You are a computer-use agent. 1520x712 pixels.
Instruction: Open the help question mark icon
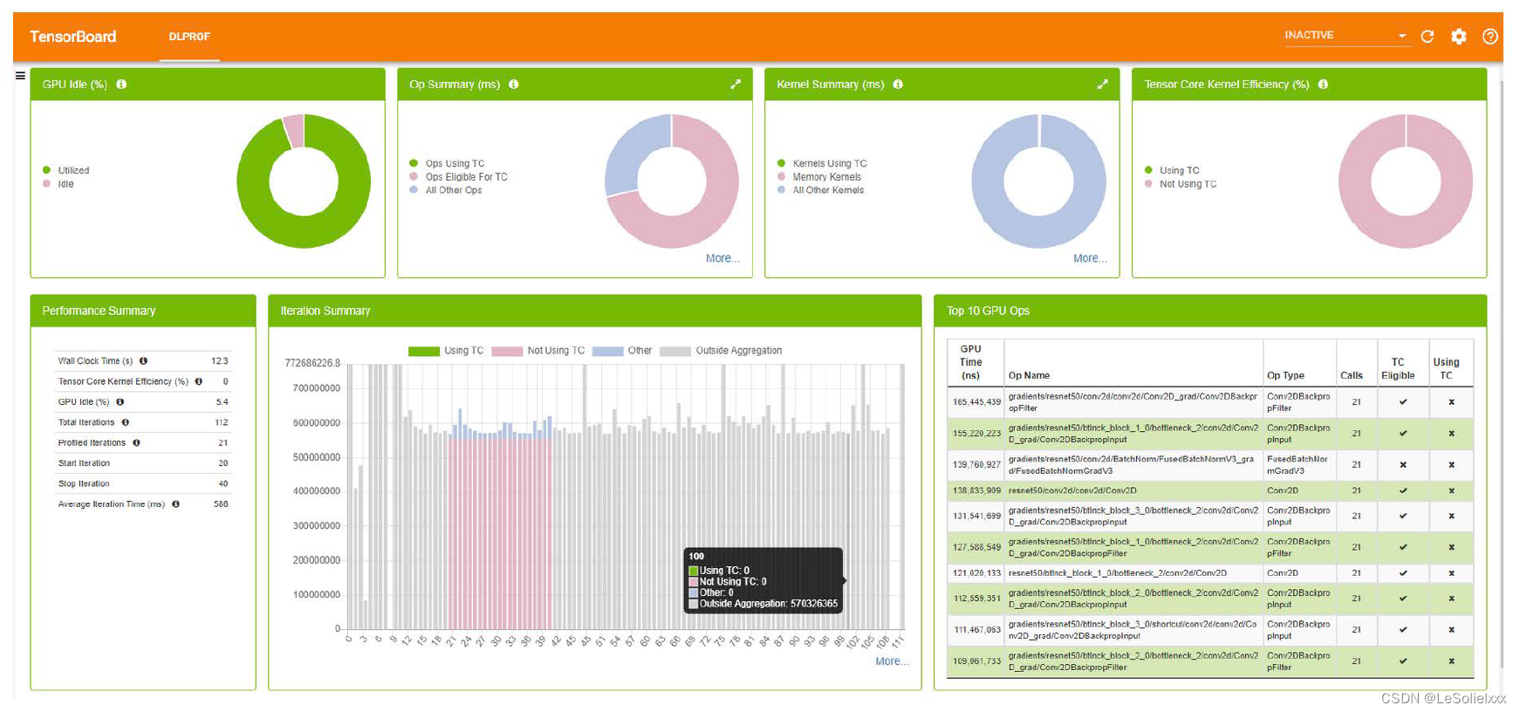[x=1490, y=37]
